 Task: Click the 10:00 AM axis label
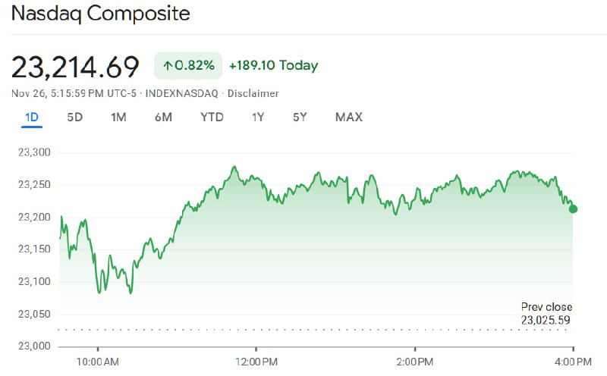99,360
